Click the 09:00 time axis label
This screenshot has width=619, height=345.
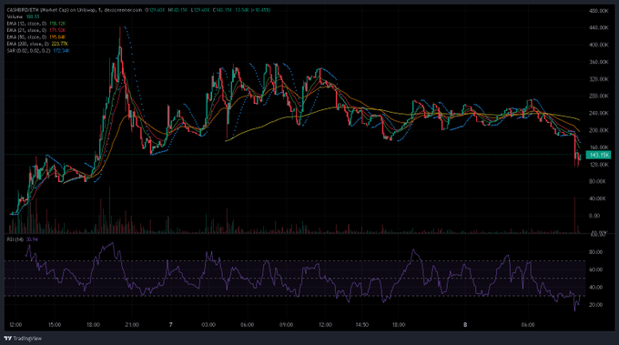pyautogui.click(x=286, y=324)
